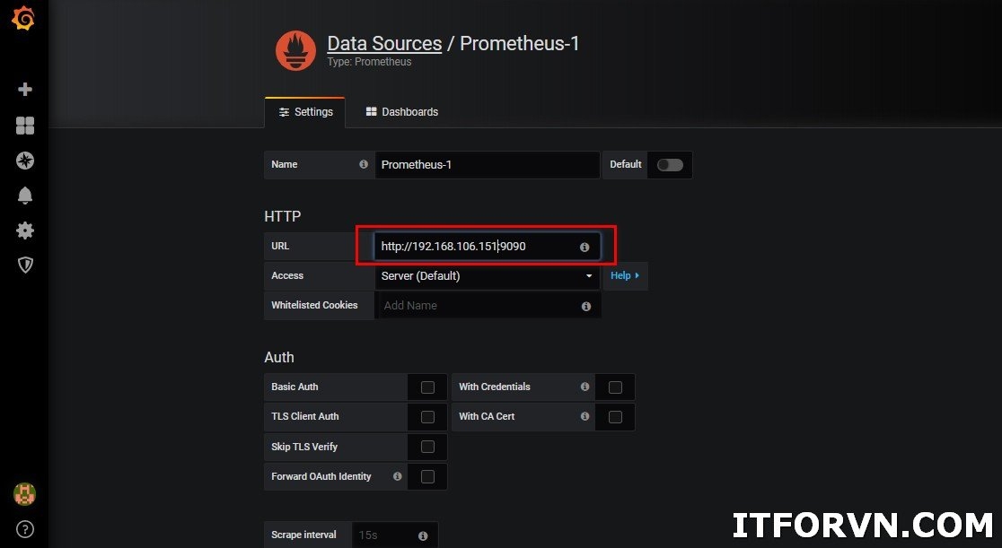Viewport: 1002px width, 548px height.
Task: Open the Dashboards icon in the sidebar
Action: (24, 126)
